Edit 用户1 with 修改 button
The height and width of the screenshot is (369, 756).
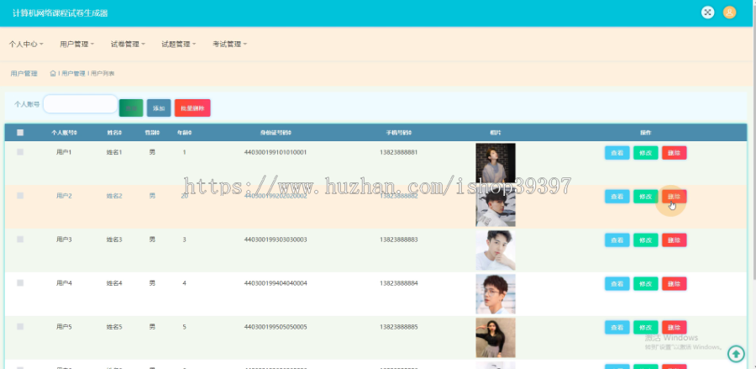(646, 153)
